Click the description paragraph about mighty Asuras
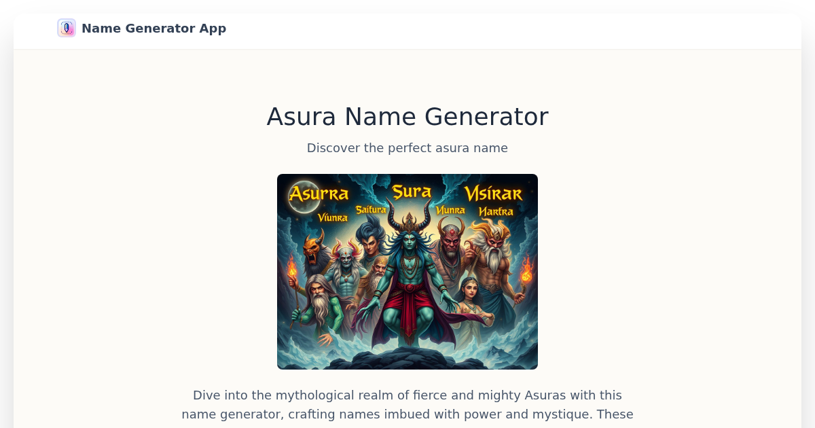The height and width of the screenshot is (428, 815). [x=407, y=405]
